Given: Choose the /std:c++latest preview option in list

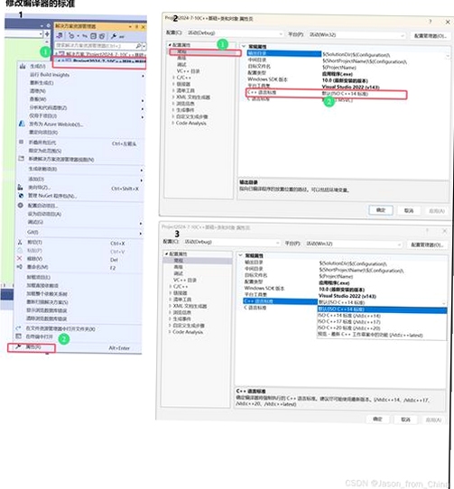Looking at the screenshot, I should point(382,335).
